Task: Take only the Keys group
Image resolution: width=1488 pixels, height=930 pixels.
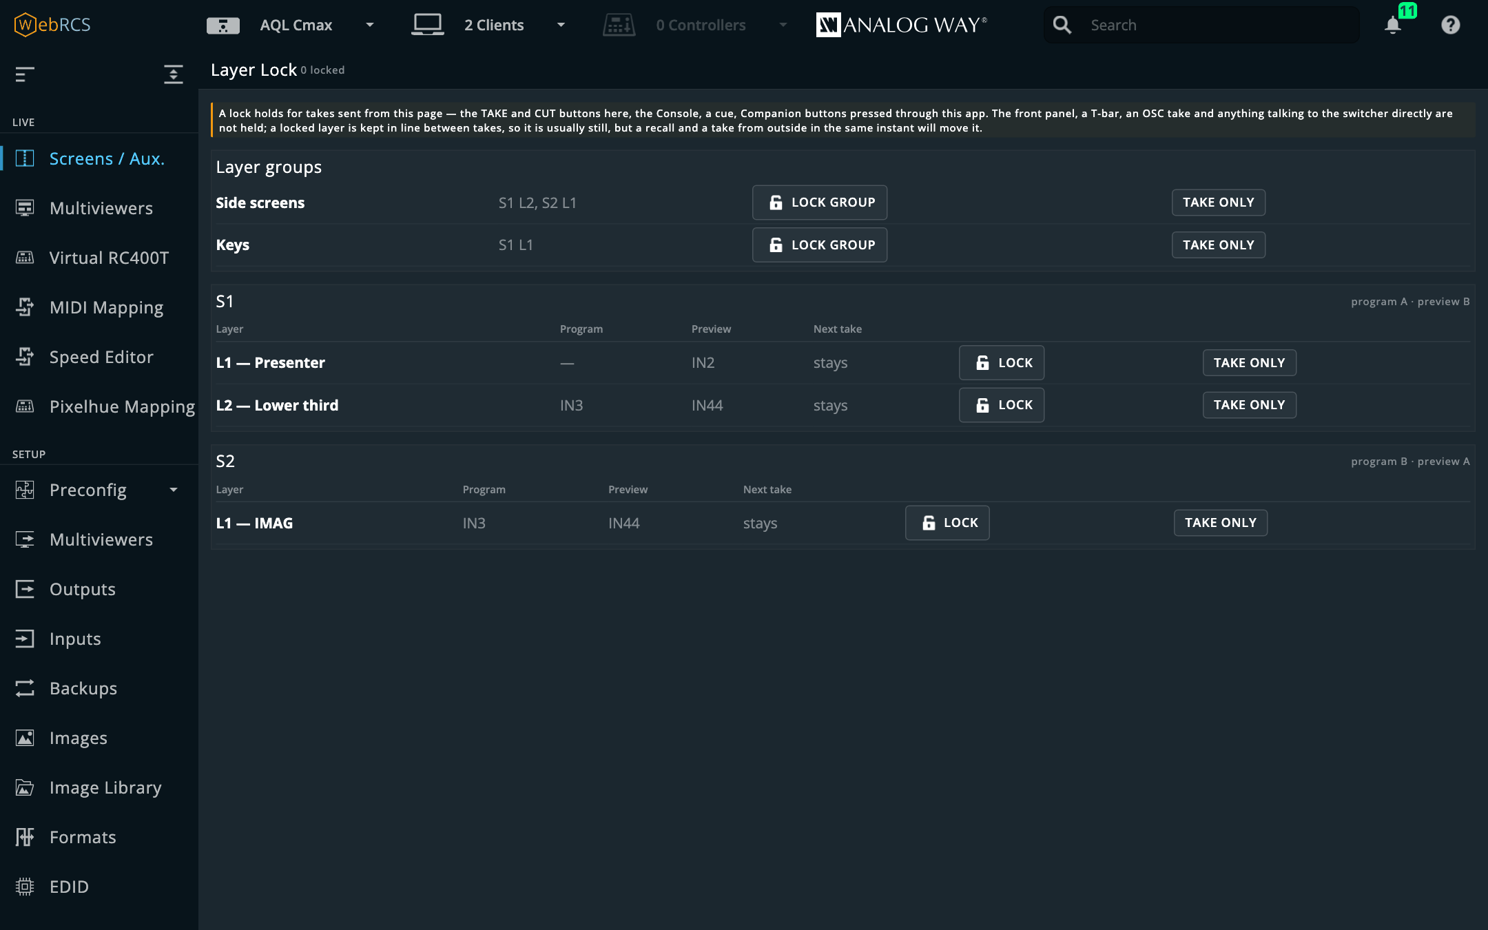Action: (x=1218, y=245)
